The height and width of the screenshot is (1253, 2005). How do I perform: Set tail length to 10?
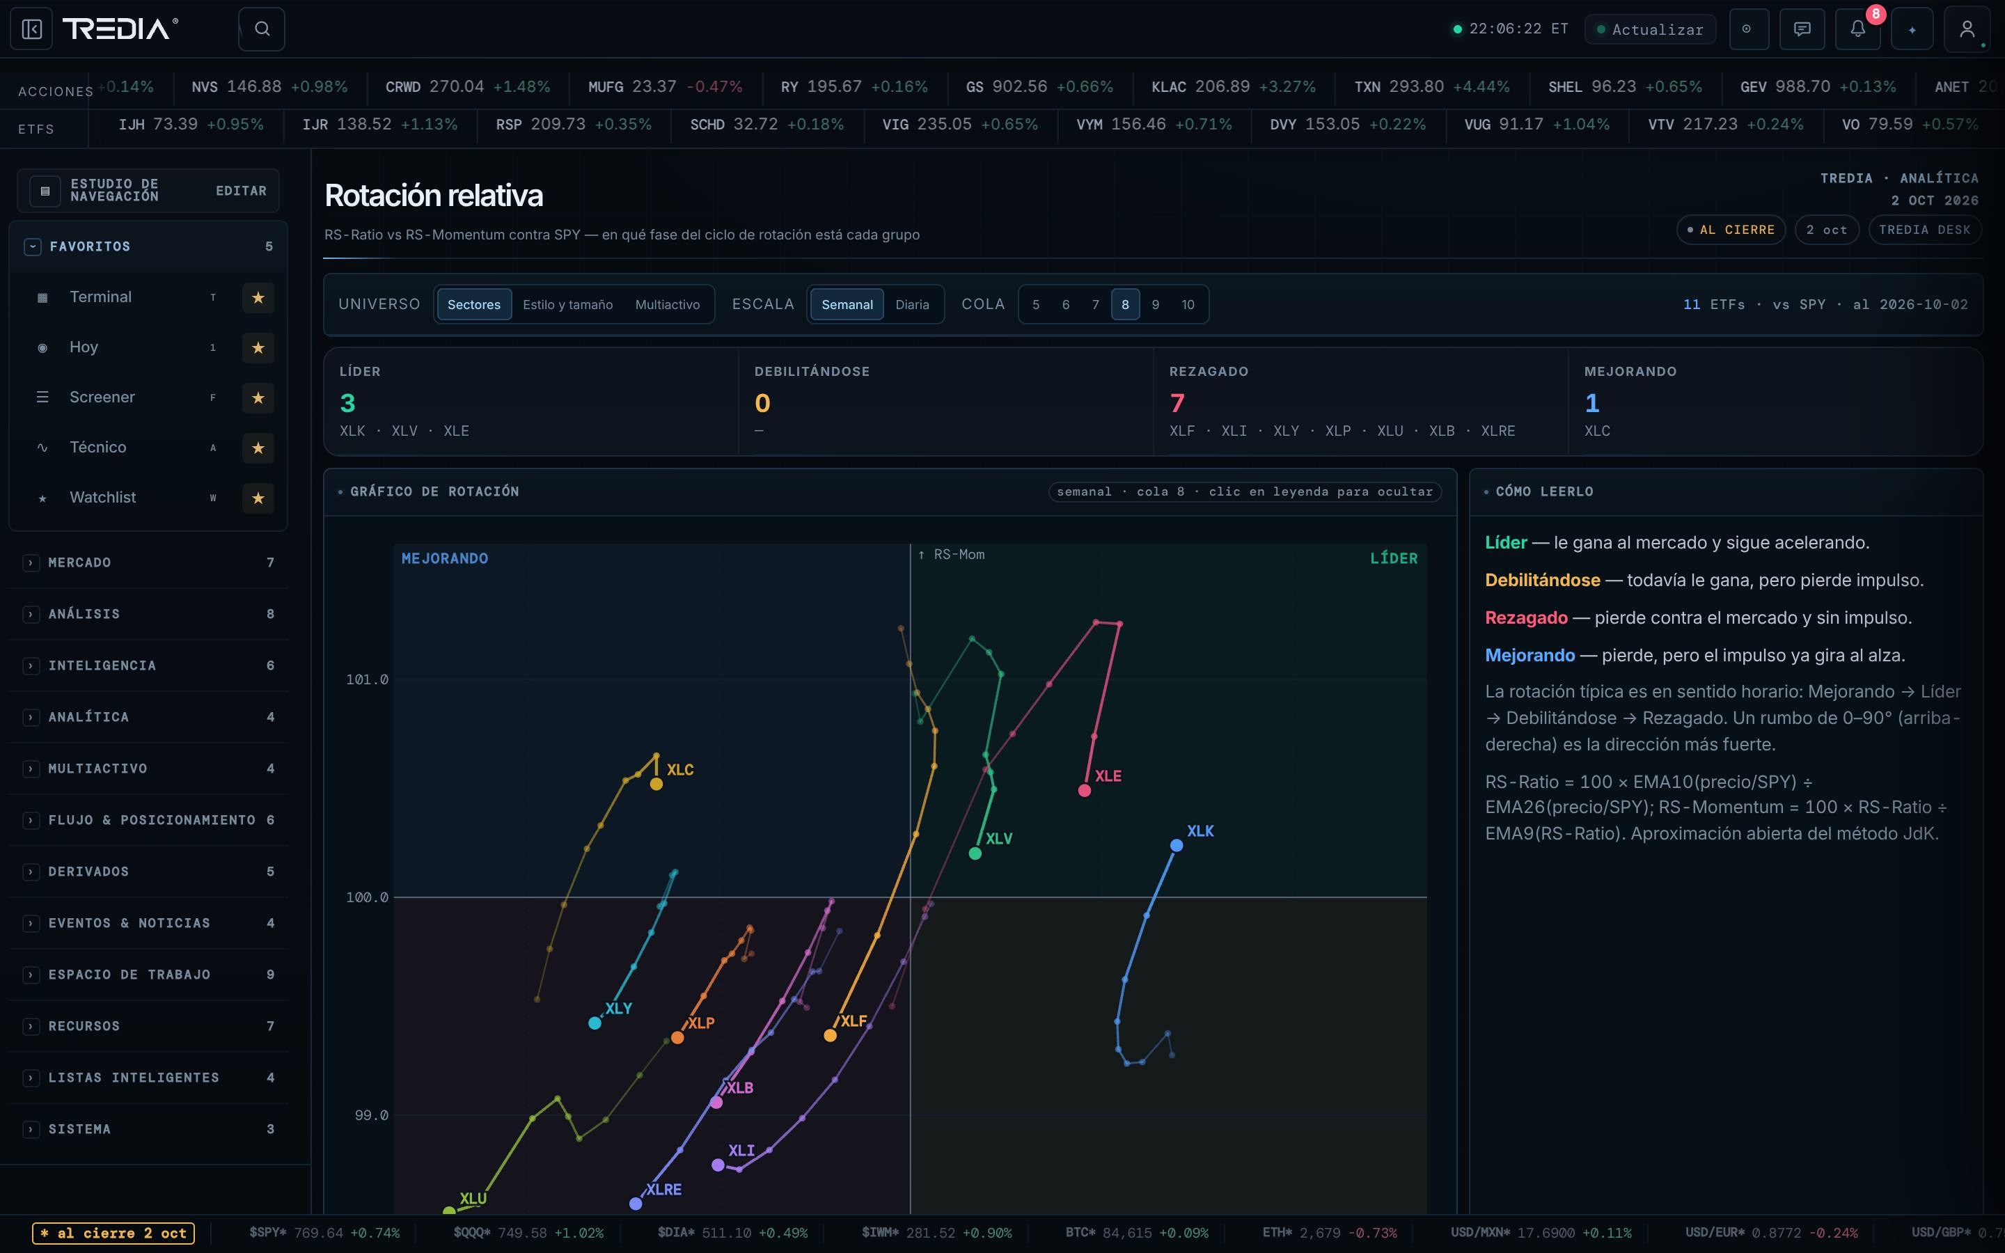pos(1187,304)
